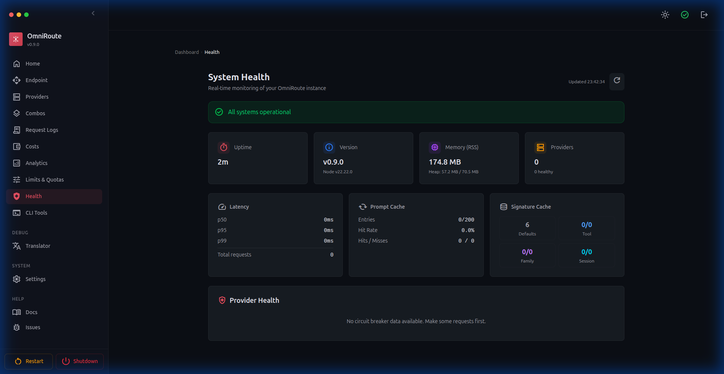
Task: Click the Shutdown button
Action: tap(80, 361)
